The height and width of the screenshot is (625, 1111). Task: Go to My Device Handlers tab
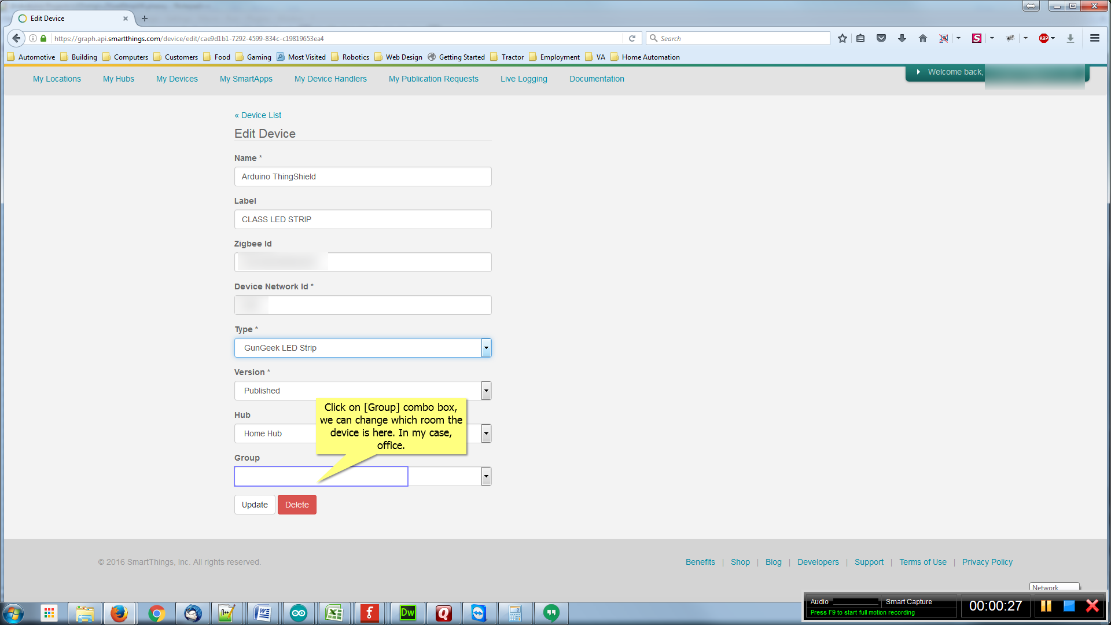[x=330, y=79]
